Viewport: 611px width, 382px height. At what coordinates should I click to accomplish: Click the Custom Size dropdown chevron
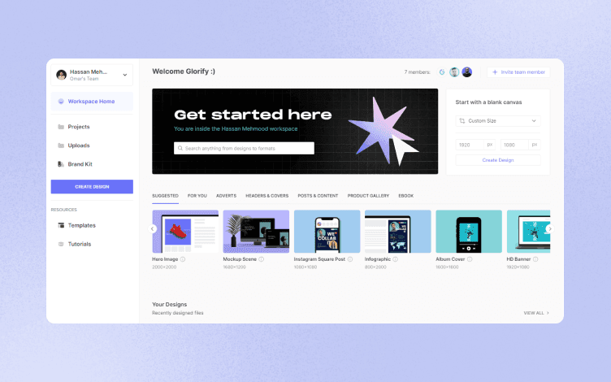(x=534, y=121)
